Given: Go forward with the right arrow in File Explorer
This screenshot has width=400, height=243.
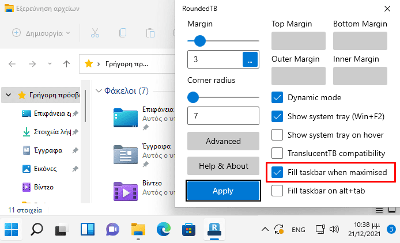Looking at the screenshot, I should tap(32, 64).
